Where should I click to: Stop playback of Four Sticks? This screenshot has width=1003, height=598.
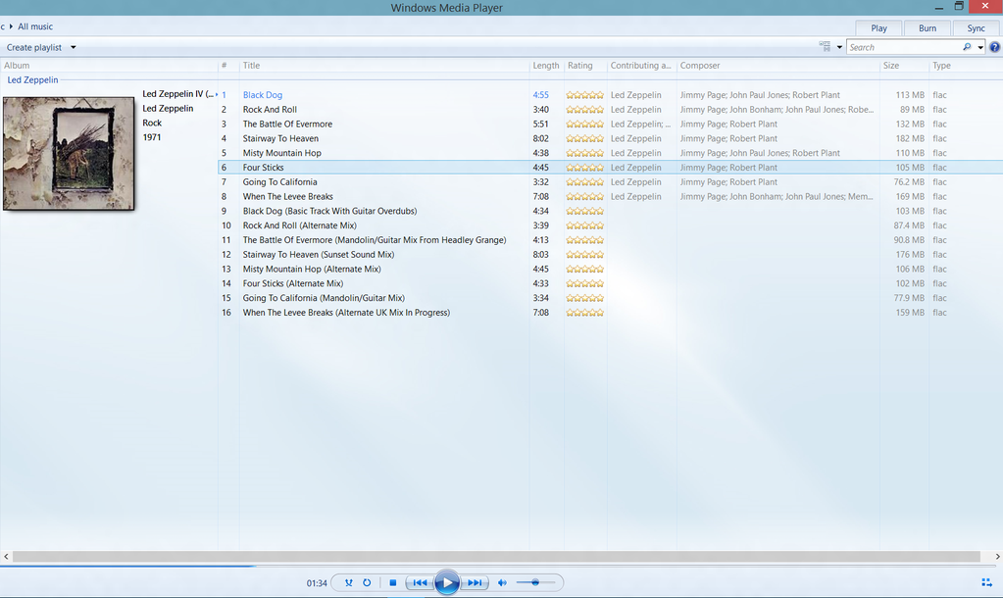coord(392,582)
